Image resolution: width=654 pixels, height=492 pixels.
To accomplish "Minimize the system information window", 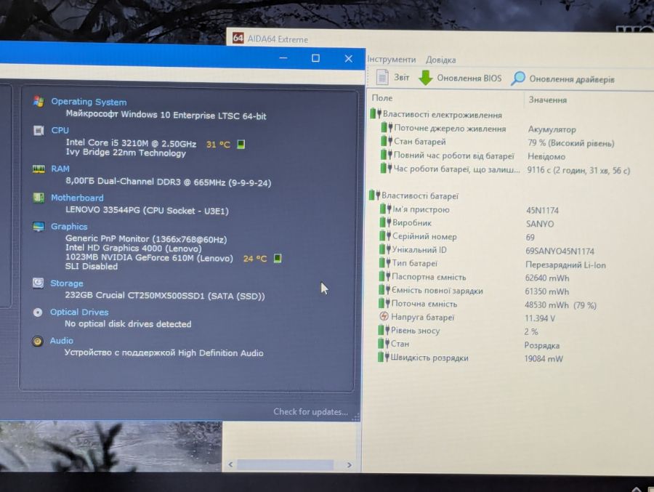I will [283, 58].
